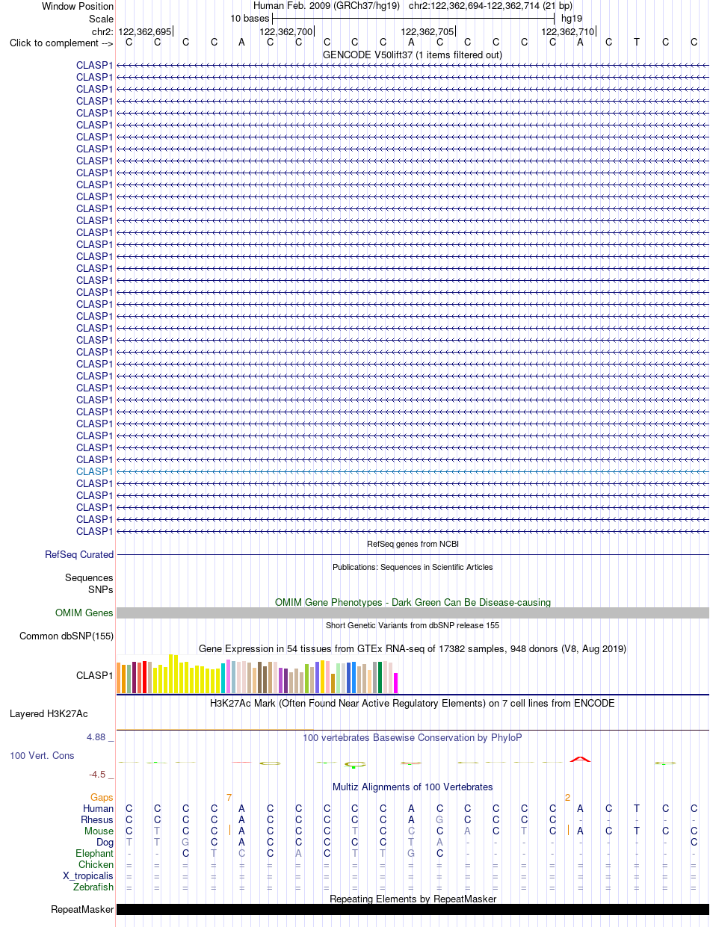Click the 10 bases scale bar text
This screenshot has height=927, width=710.
click(250, 18)
